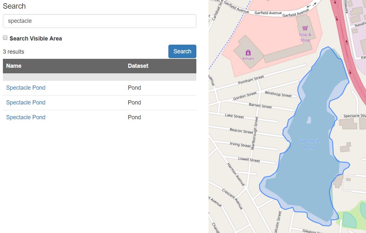Image resolution: width=366 pixels, height=233 pixels.
Task: Click the Spectacle Pond label on the map
Action: pyautogui.click(x=309, y=144)
